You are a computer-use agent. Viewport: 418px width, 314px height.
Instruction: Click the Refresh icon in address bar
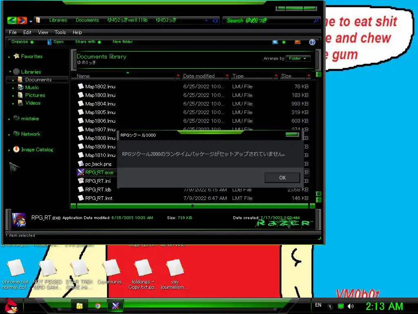215,20
